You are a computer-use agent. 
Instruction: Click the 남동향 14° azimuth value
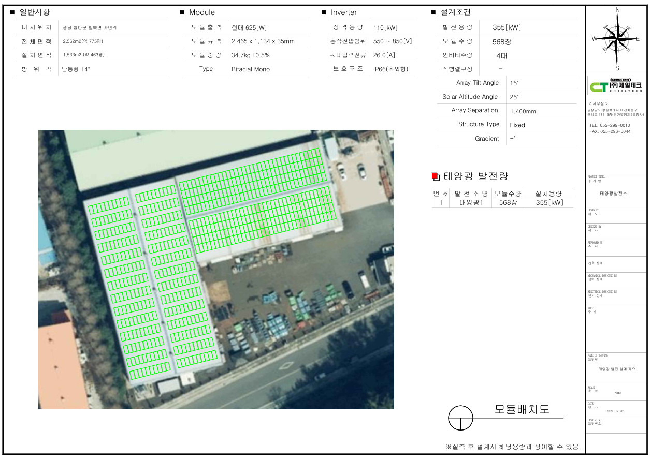click(76, 69)
